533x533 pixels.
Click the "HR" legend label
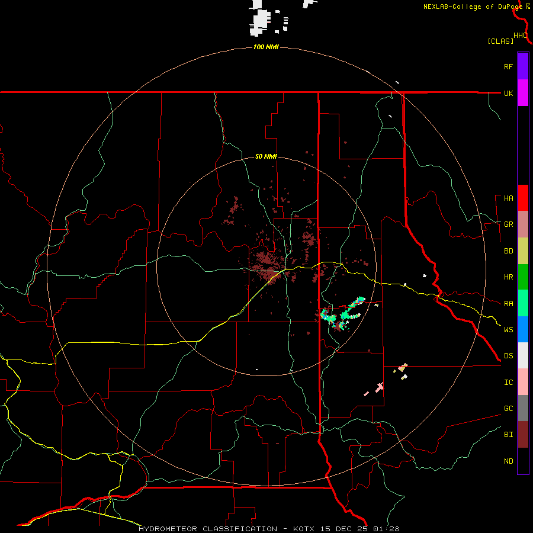[508, 277]
